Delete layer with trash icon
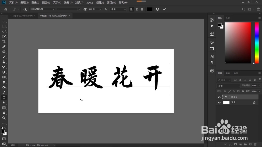The width and height of the screenshot is (262, 147). pyautogui.click(x=255, y=144)
